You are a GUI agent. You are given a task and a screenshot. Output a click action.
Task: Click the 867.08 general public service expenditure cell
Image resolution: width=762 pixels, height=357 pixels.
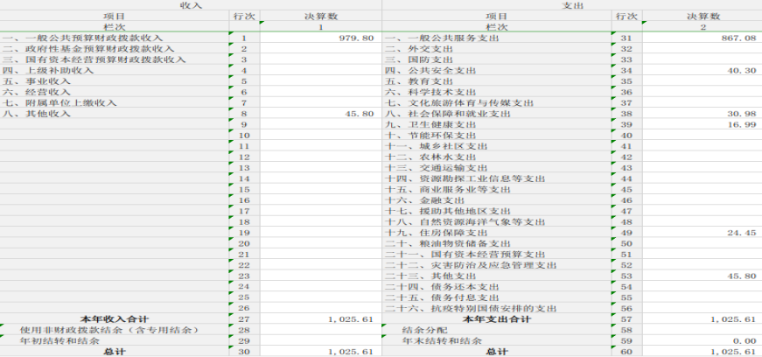[703, 38]
